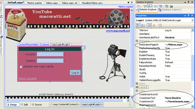Open Manage Styles side tab
195x109 pixels.
pos(1,45)
